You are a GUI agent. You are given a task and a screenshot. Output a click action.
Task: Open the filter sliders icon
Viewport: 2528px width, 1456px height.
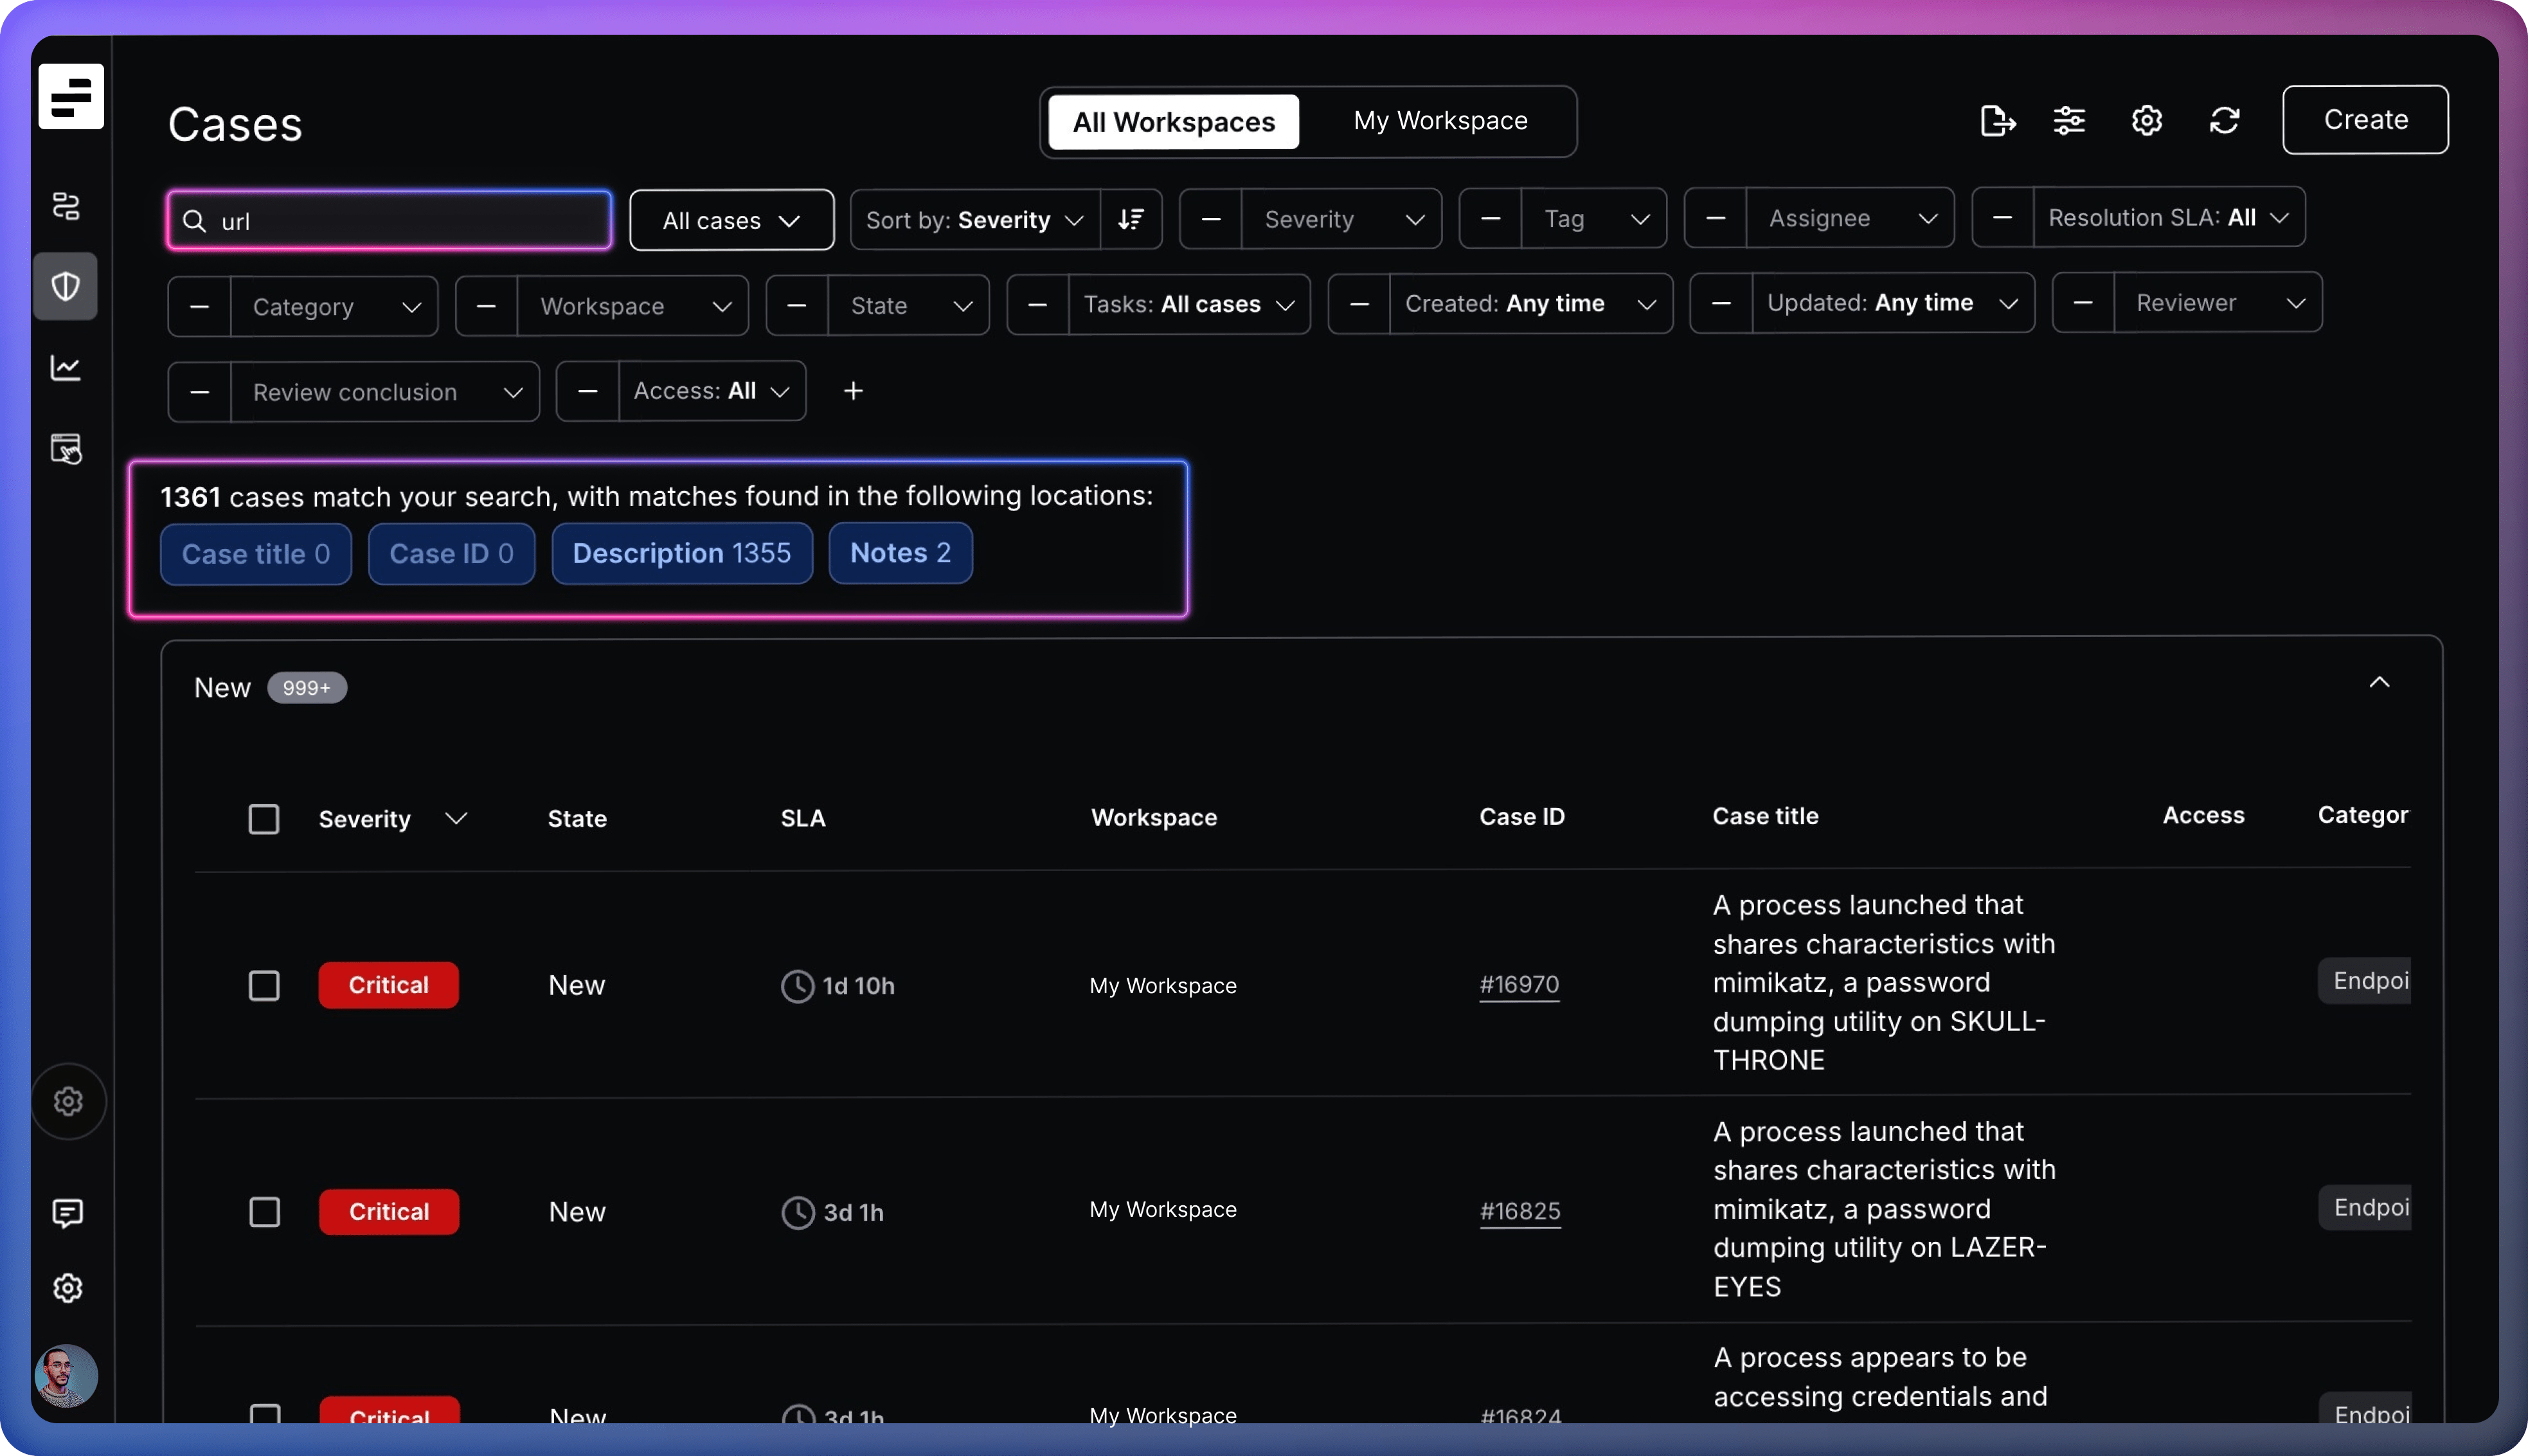2068,121
